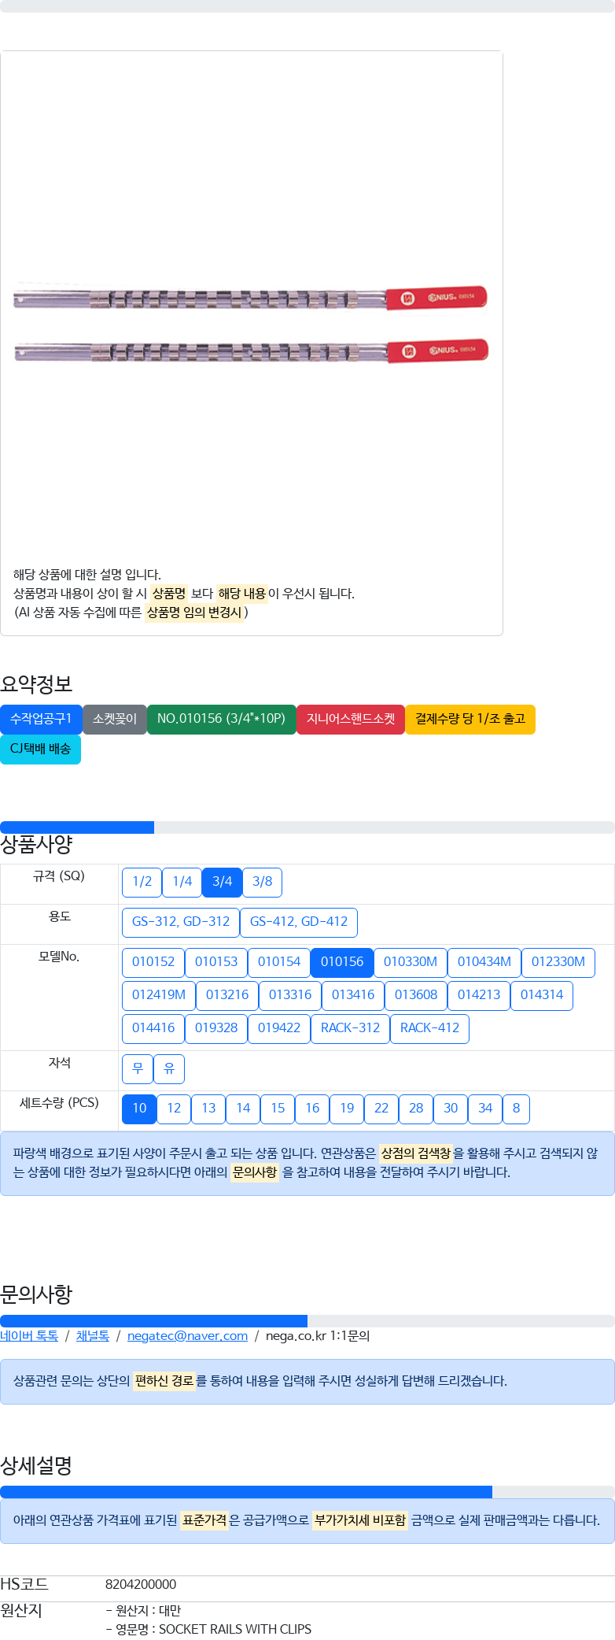Choose model number 010152
The image size is (615, 1640).
[x=153, y=962]
